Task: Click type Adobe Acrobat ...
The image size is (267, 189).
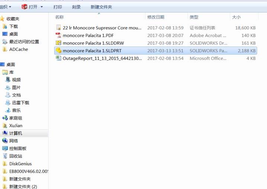Action: [208, 36]
